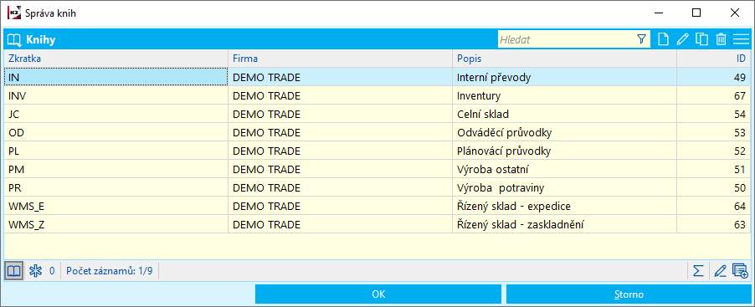This screenshot has height=307, width=755.
Task: Select the INV Inventury row
Action: click(377, 95)
